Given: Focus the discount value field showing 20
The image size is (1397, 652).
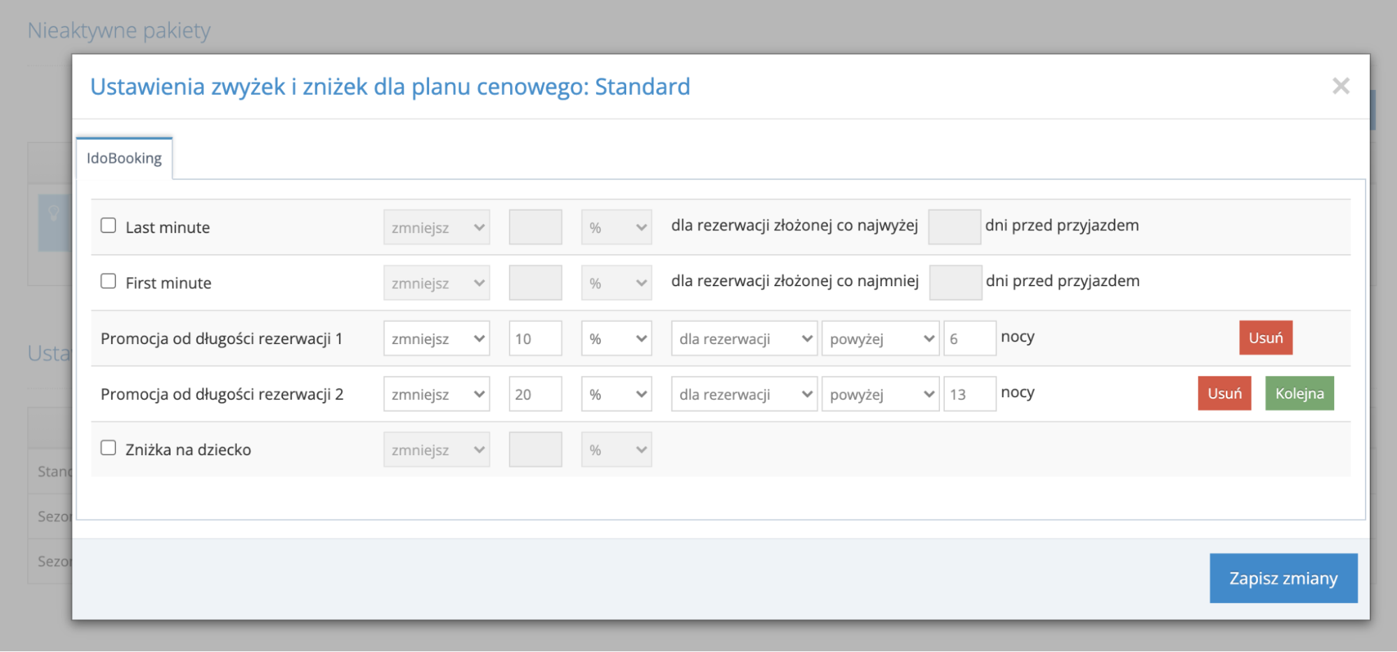Looking at the screenshot, I should pyautogui.click(x=535, y=394).
